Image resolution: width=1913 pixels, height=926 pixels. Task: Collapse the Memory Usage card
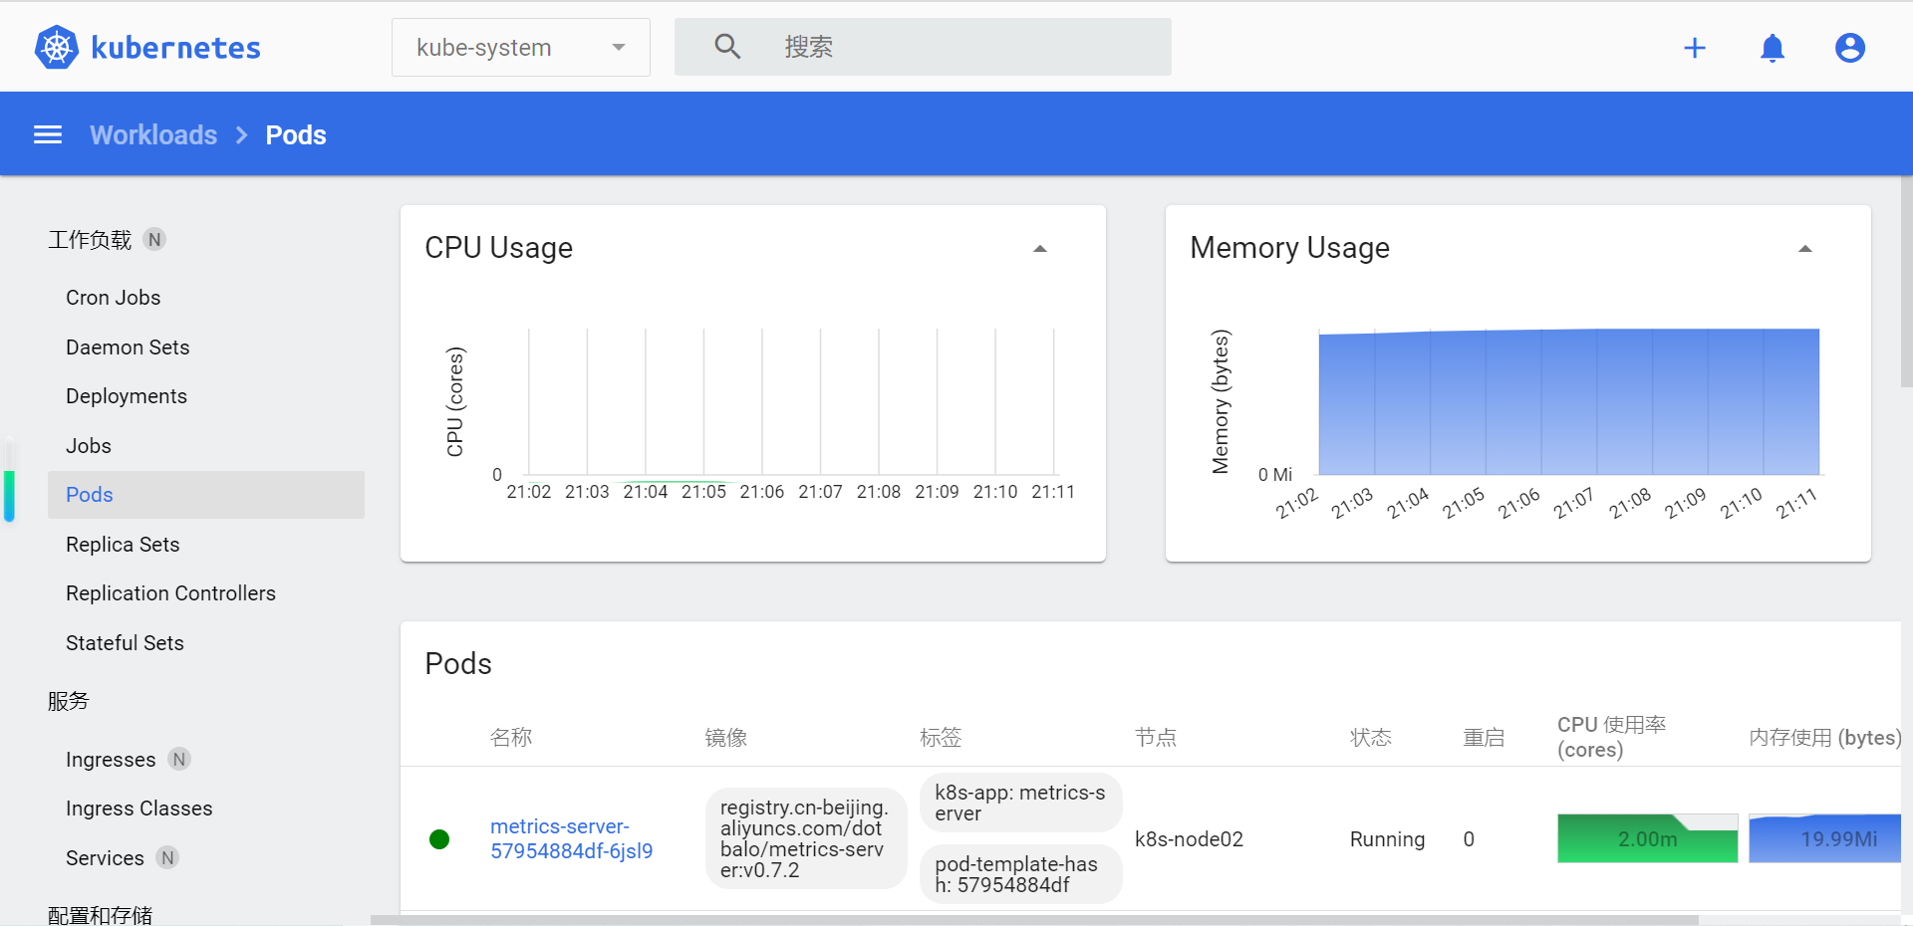(1804, 249)
